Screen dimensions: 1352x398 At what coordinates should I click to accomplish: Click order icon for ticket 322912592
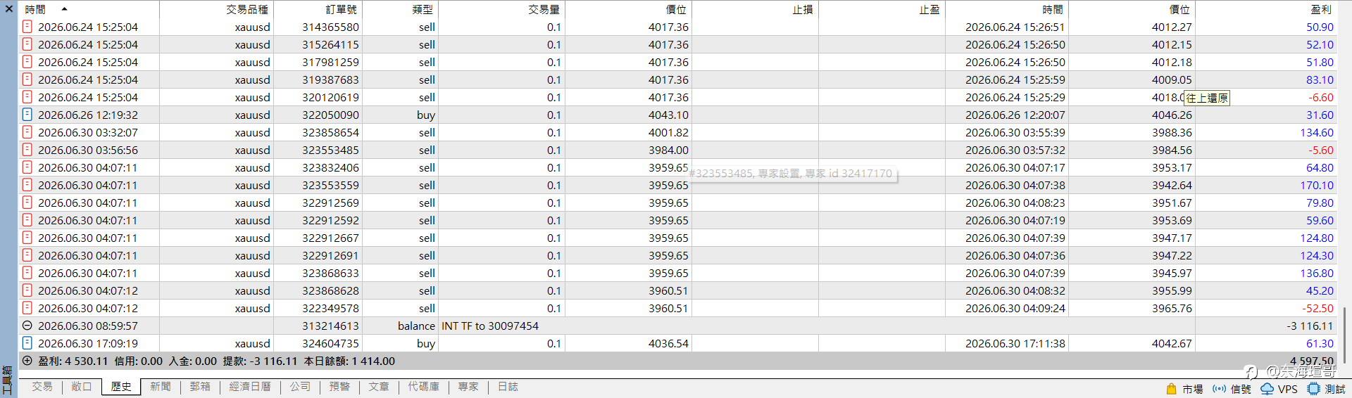27,220
